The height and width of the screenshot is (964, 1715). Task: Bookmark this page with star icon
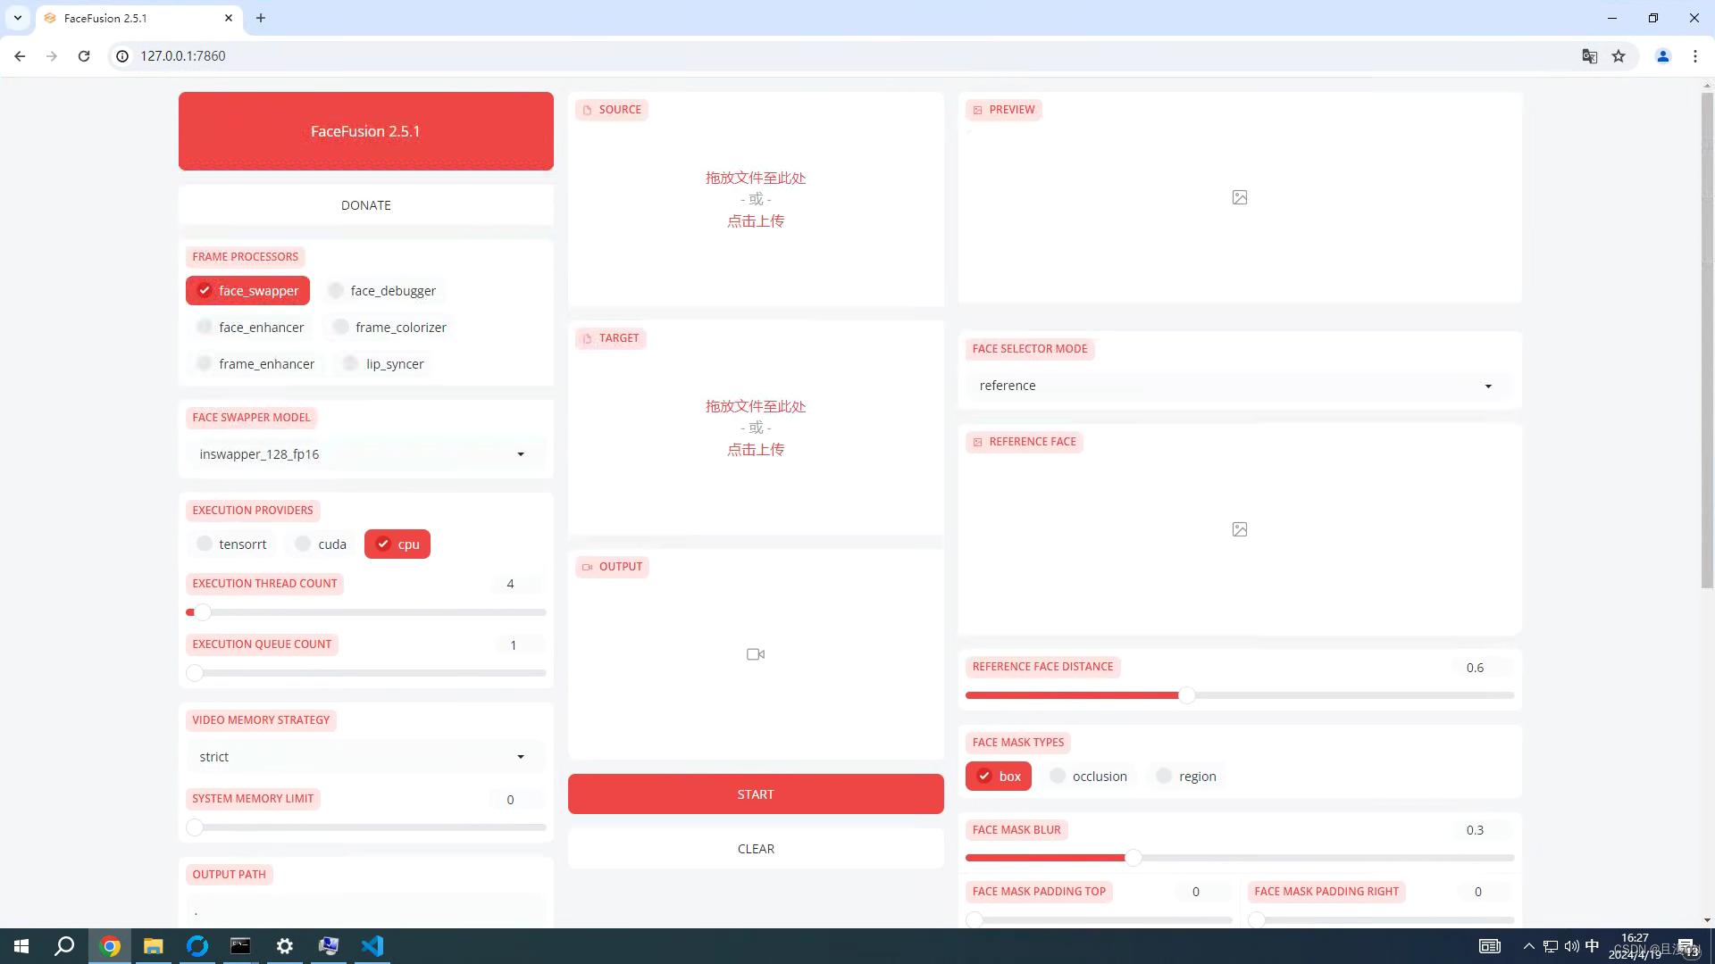[x=1619, y=56]
